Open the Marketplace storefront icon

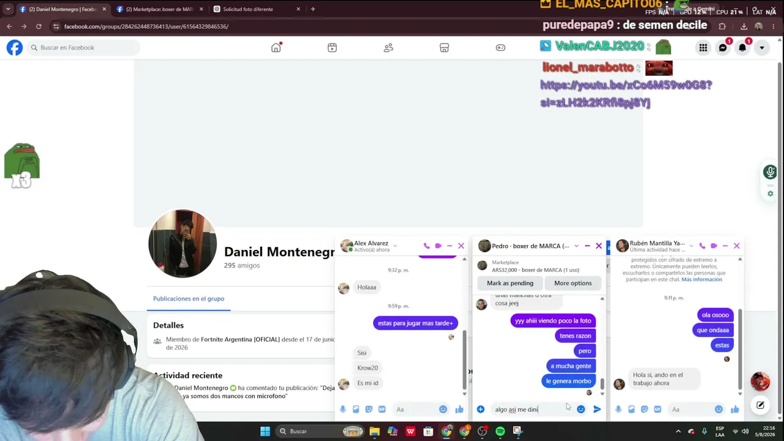(x=445, y=48)
